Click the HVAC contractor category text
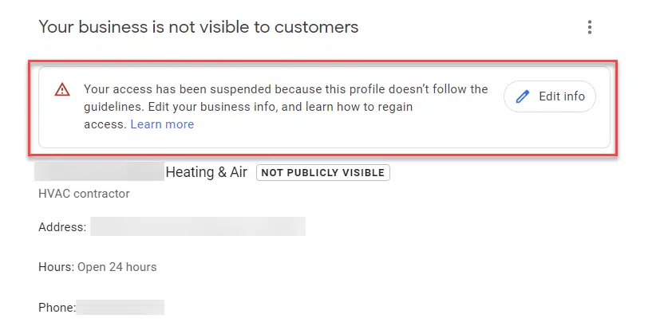The image size is (672, 330). coord(84,194)
